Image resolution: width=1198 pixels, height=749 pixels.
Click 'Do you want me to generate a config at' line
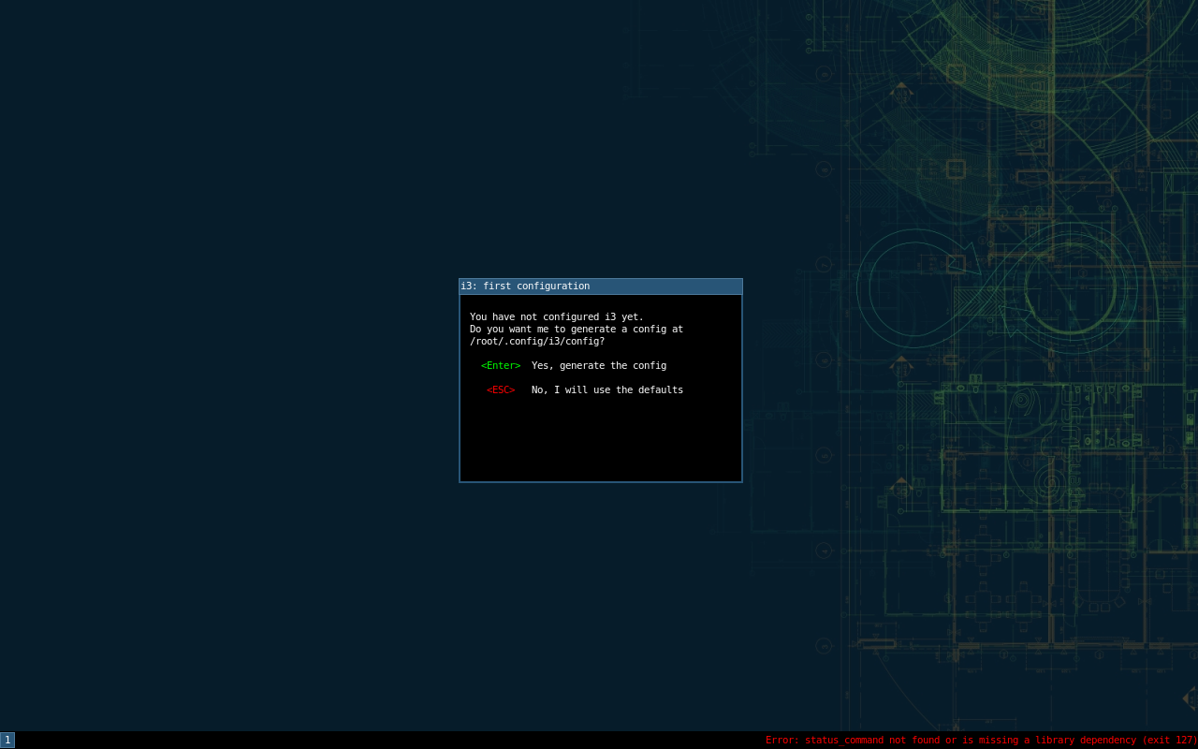577,329
